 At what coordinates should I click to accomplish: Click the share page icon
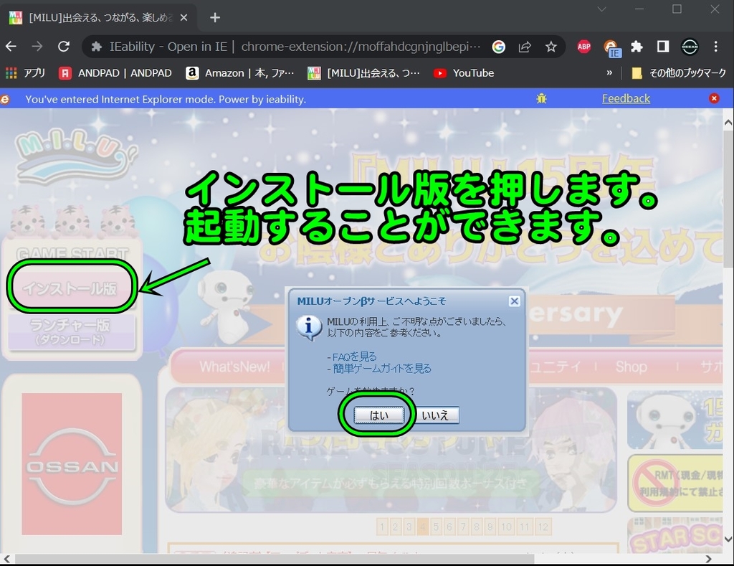525,47
